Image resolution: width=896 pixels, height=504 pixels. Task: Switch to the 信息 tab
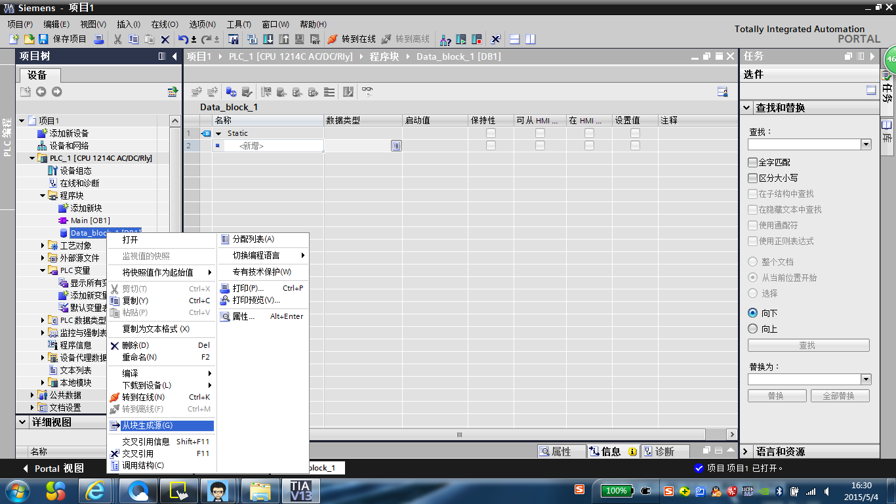(613, 451)
